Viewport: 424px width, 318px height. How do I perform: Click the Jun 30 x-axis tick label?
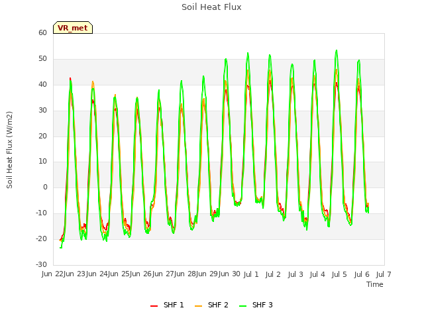click(229, 274)
